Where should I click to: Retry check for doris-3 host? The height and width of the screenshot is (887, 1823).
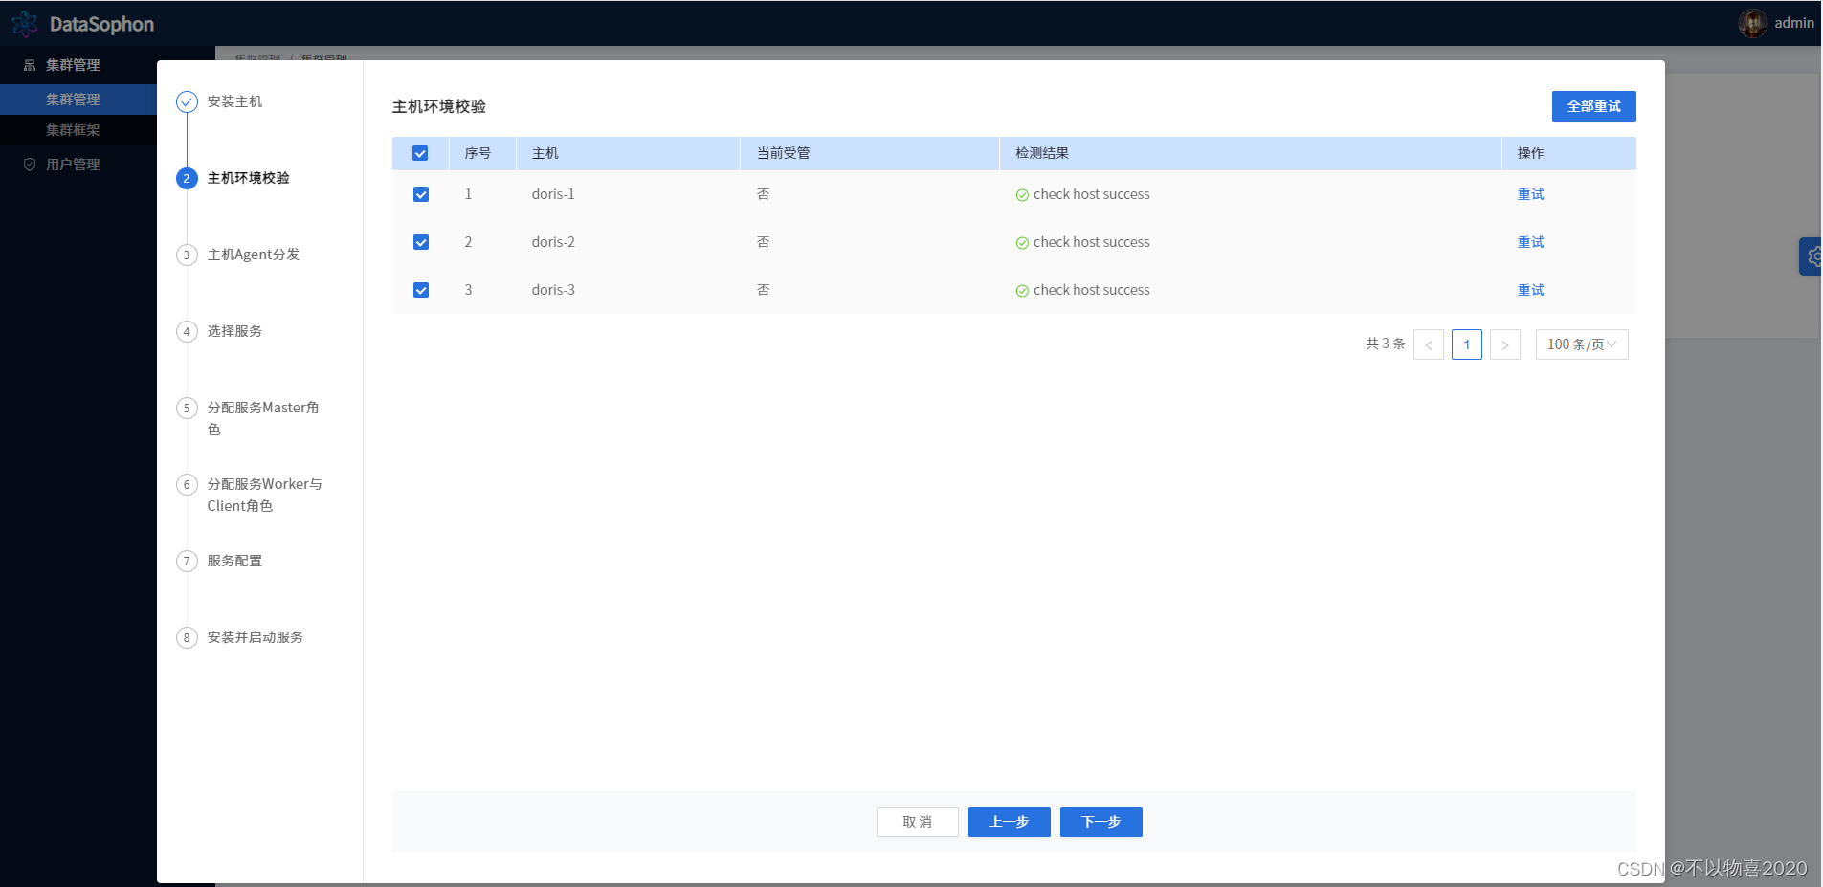coord(1531,290)
